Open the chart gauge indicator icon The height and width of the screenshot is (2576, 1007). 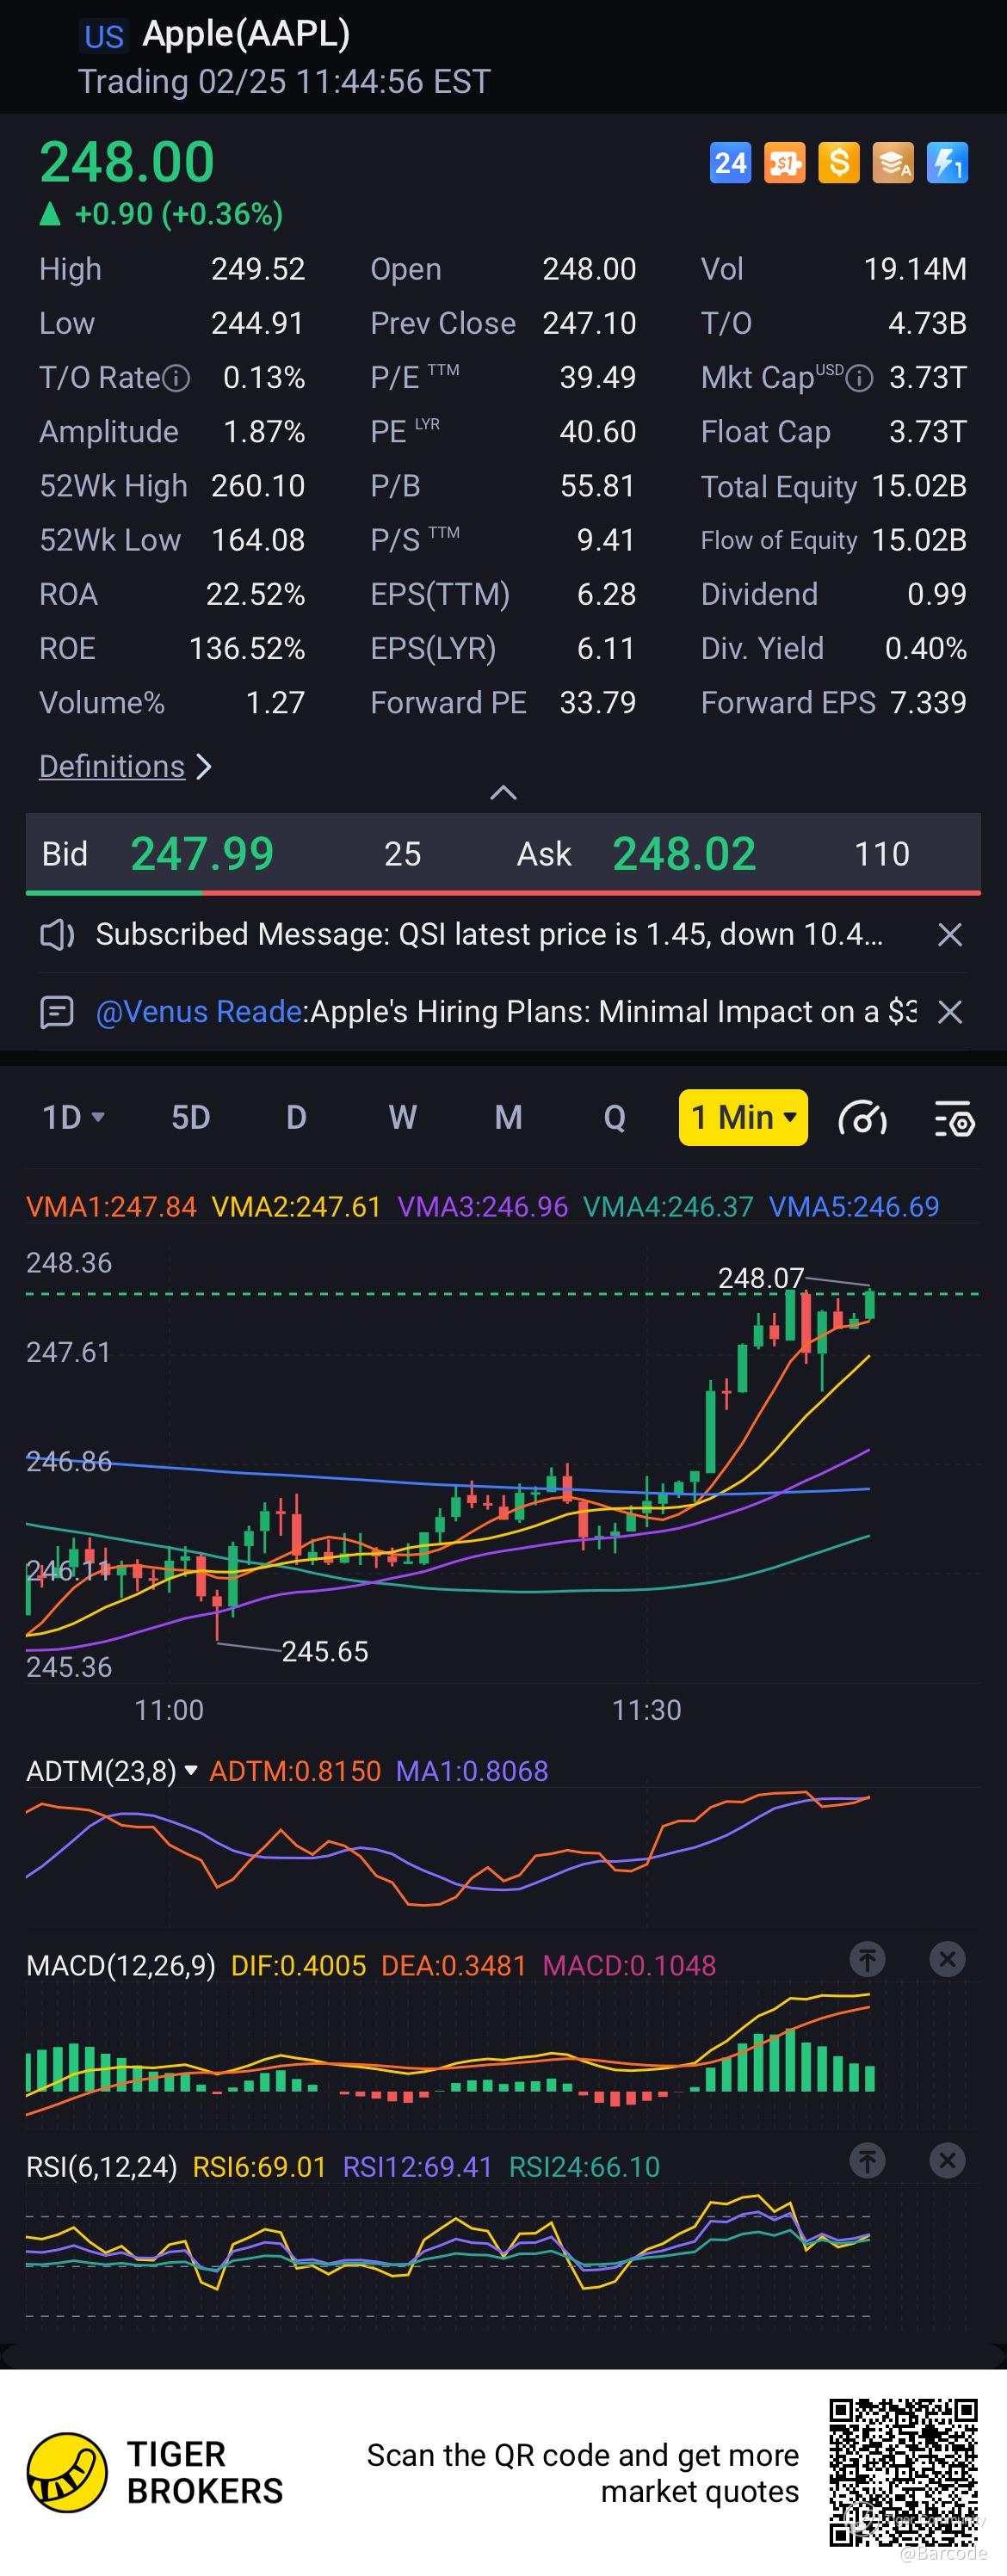tap(862, 1118)
